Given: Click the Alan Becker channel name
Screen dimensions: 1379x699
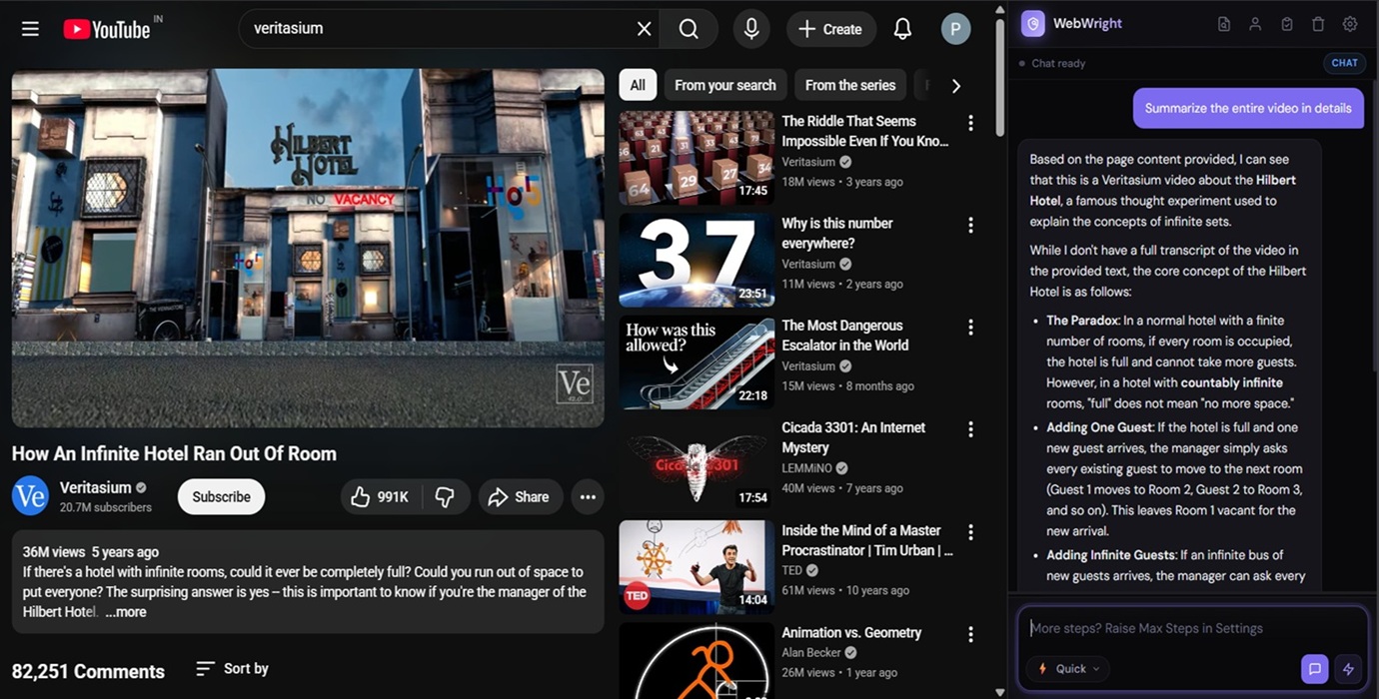Looking at the screenshot, I should [x=811, y=652].
